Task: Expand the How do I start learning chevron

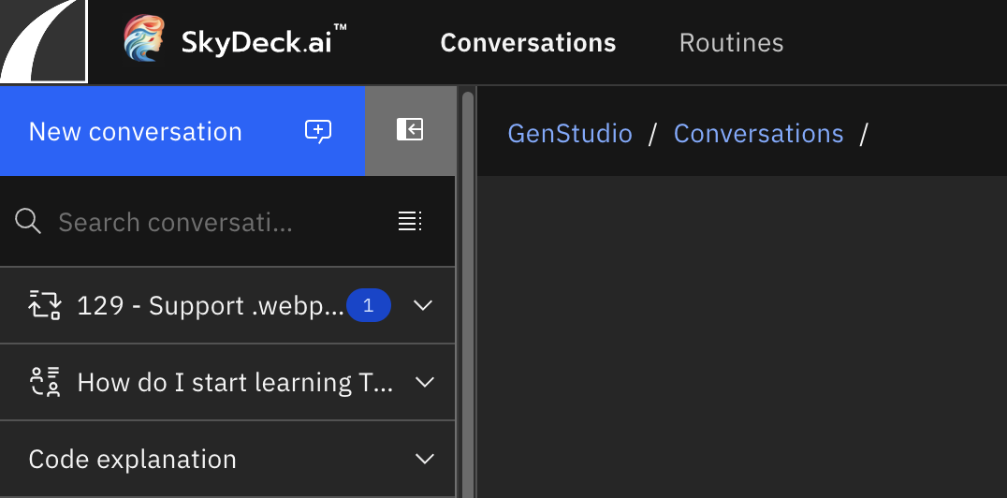Action: (x=424, y=382)
